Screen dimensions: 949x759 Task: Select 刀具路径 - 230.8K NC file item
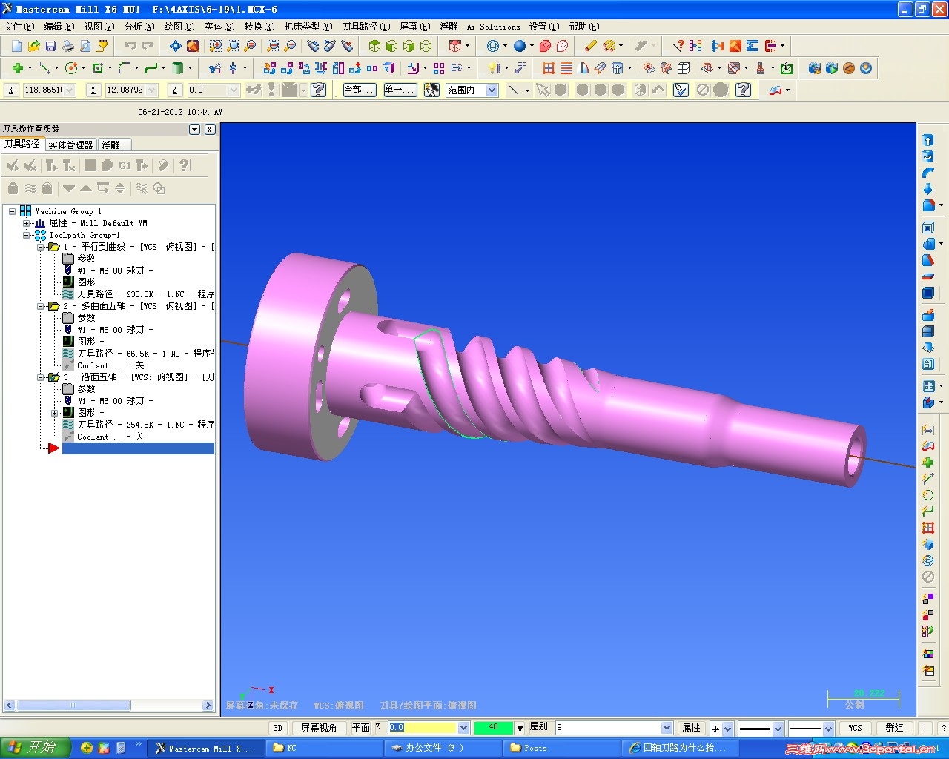point(146,294)
